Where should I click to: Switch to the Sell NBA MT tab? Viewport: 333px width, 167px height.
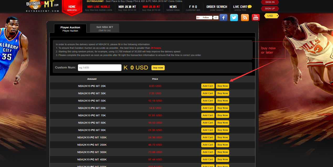tap(104, 28)
